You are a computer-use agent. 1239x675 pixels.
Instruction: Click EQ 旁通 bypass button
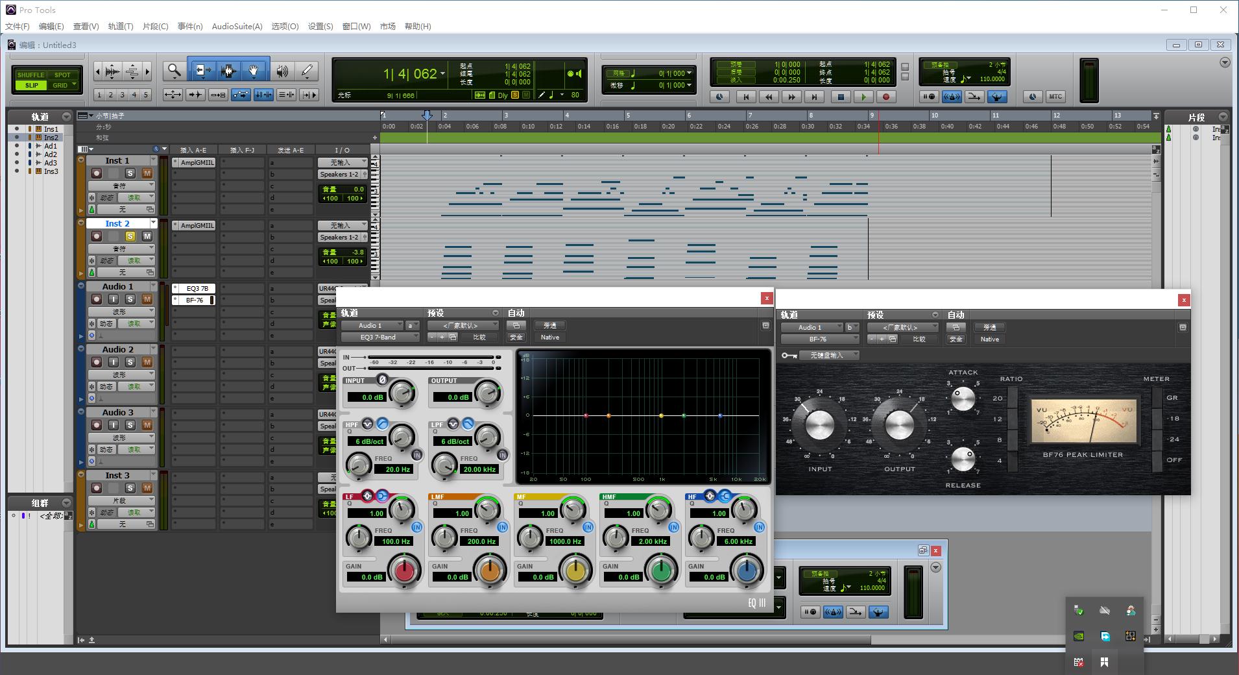pos(550,326)
